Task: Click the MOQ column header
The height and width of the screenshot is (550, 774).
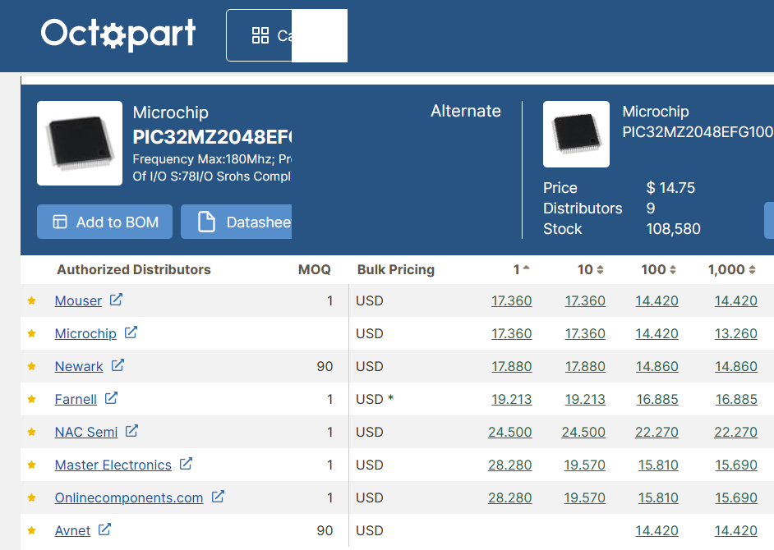Action: point(315,270)
